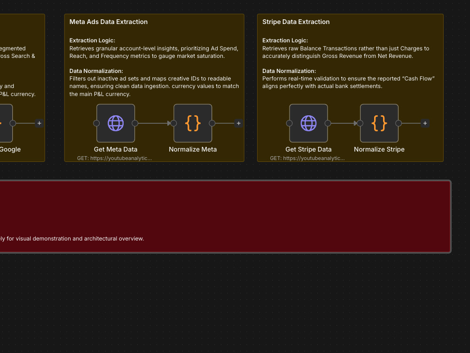Click Extraction Logic heading in Stripe note
Image resolution: width=470 pixels, height=353 pixels.
pyautogui.click(x=285, y=40)
